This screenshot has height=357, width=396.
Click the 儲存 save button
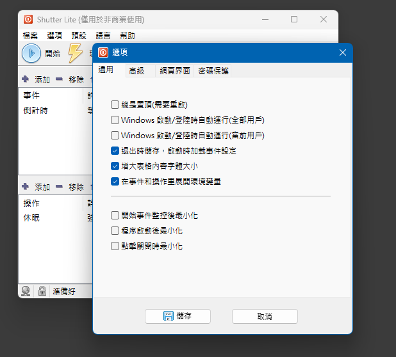177,316
